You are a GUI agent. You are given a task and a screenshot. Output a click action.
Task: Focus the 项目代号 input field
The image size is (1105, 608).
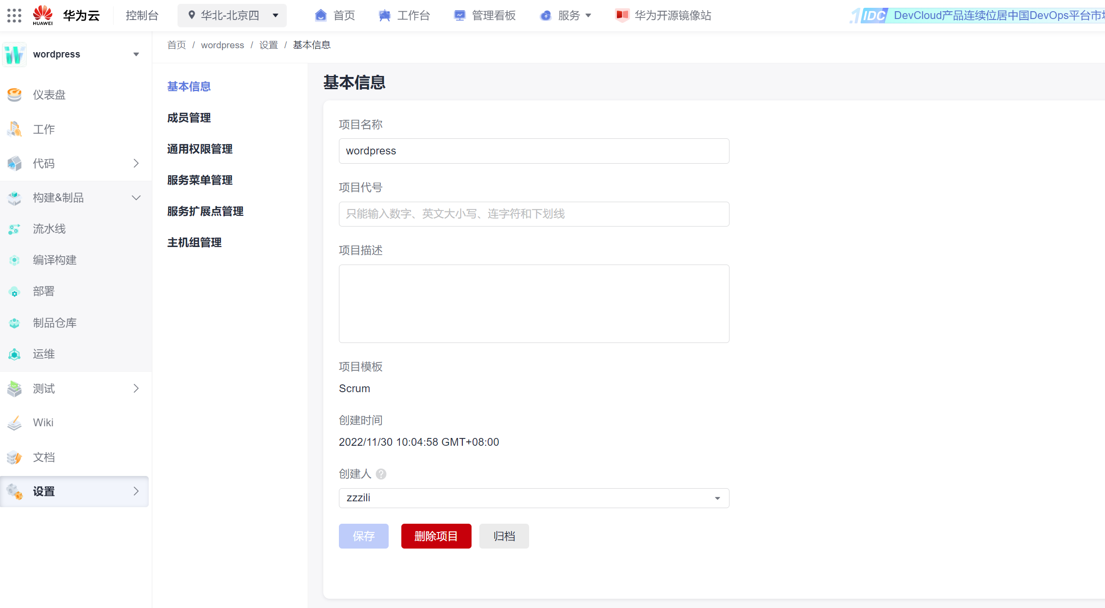533,214
